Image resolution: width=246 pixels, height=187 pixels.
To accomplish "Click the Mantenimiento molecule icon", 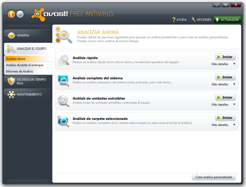I will point(11,94).
